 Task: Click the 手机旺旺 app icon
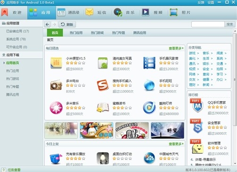[149, 86]
